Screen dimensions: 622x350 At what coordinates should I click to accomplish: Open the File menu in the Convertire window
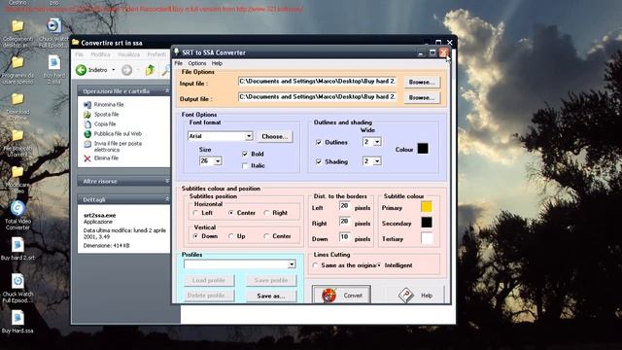[80, 54]
